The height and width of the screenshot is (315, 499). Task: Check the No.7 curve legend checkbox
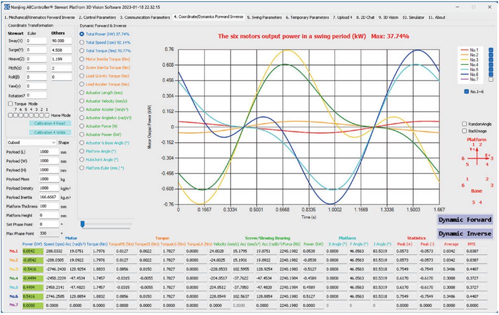(x=491, y=79)
